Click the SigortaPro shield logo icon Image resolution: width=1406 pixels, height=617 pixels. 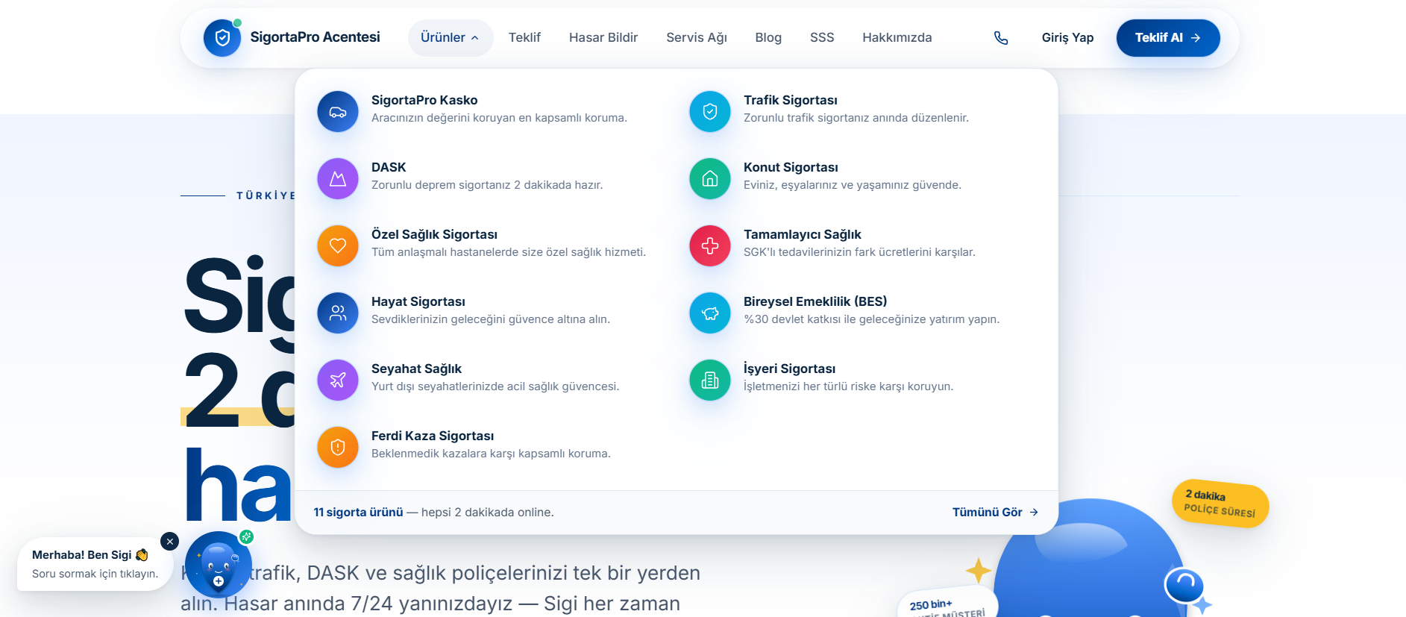tap(222, 38)
